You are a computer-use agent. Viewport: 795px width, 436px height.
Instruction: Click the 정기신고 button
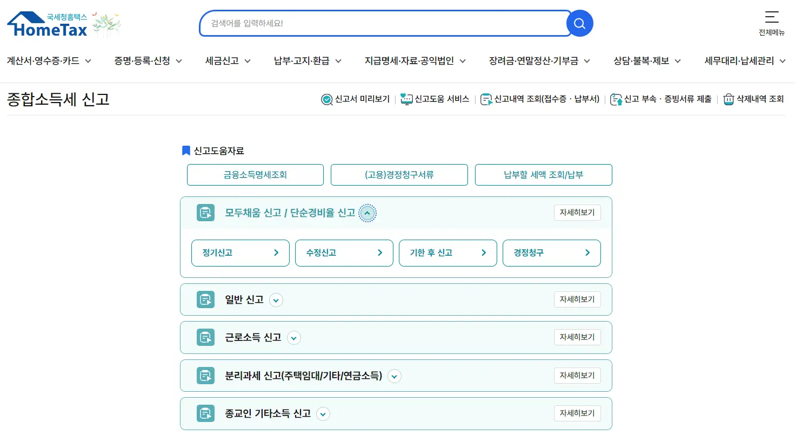click(x=240, y=253)
